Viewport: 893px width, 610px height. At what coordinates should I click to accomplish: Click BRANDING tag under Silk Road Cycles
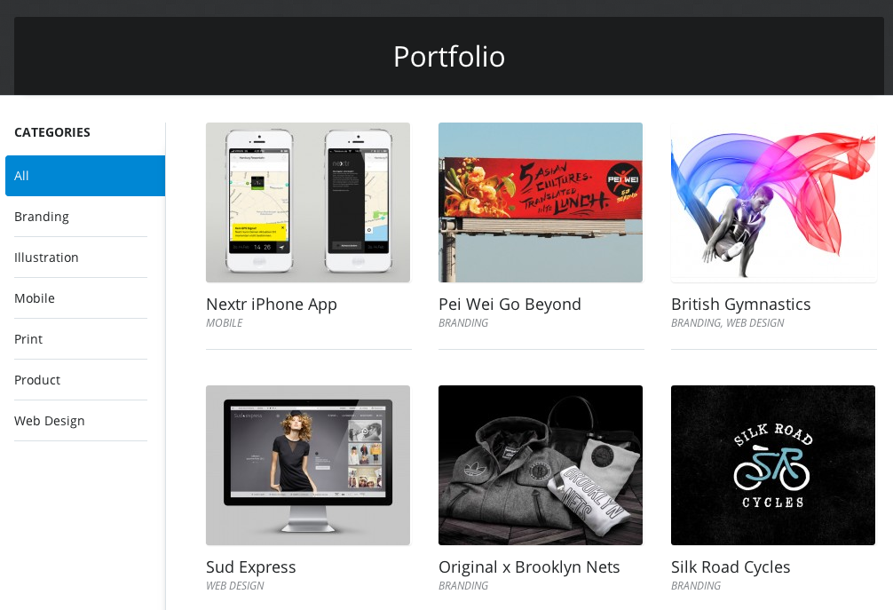(x=696, y=585)
